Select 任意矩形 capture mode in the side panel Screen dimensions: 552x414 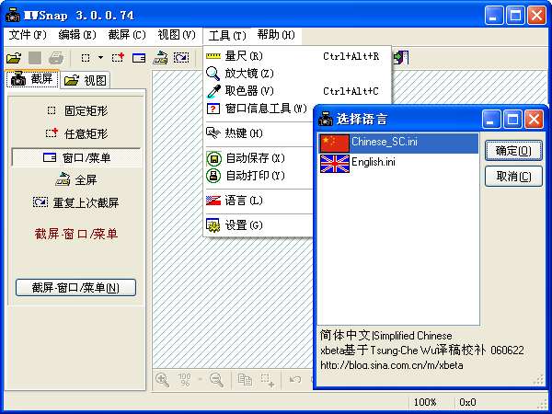point(76,133)
